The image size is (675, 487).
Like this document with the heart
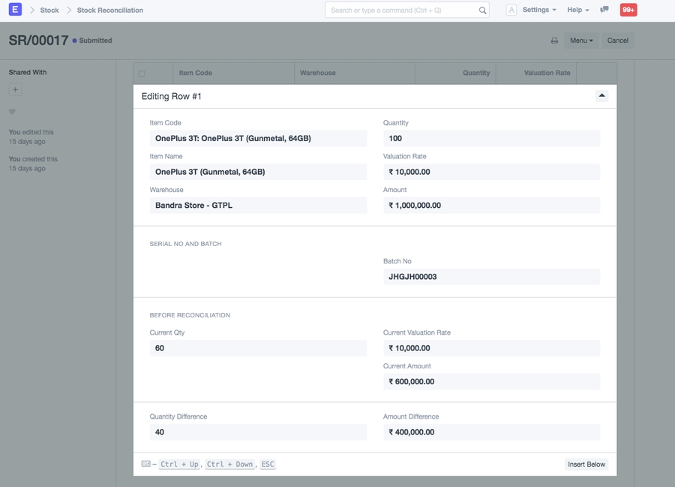(13, 111)
